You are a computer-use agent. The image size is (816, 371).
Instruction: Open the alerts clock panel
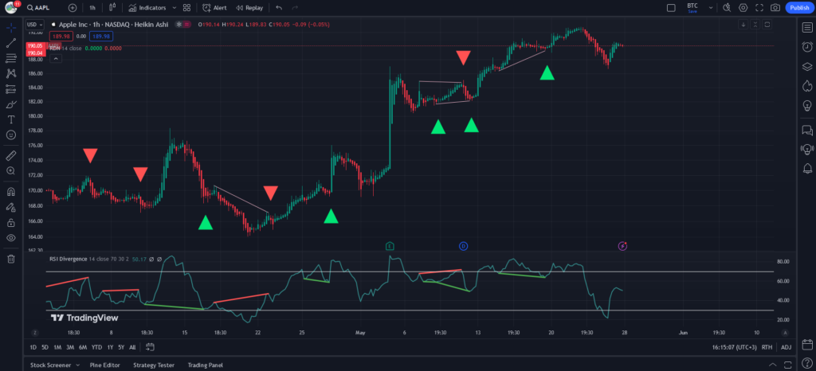tap(807, 47)
